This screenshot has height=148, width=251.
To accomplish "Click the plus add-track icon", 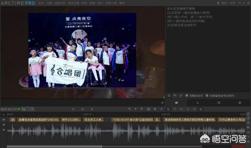I will point(4,115).
